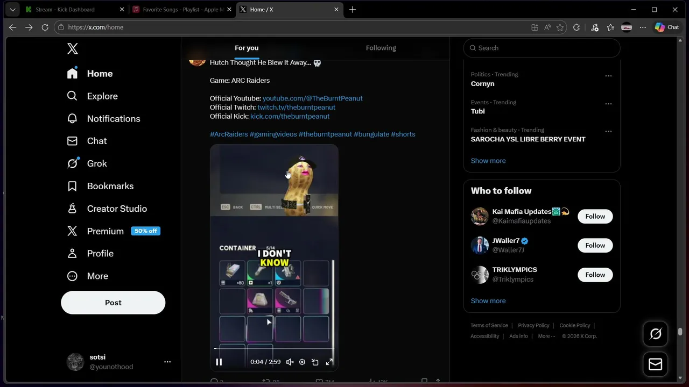The width and height of the screenshot is (689, 387).
Task: Open Terms of Service link
Action: click(x=489, y=326)
